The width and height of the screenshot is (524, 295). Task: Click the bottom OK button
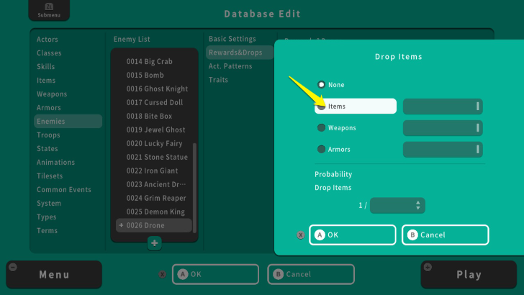coord(215,274)
